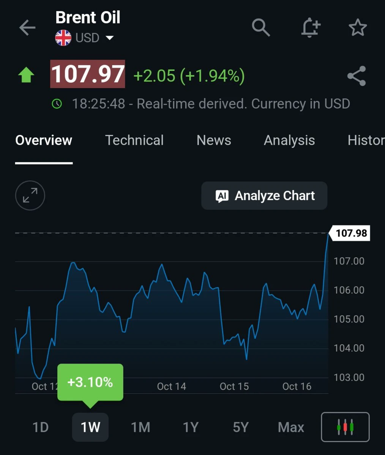Switch to the Technical tab
The width and height of the screenshot is (385, 455).
pos(134,140)
